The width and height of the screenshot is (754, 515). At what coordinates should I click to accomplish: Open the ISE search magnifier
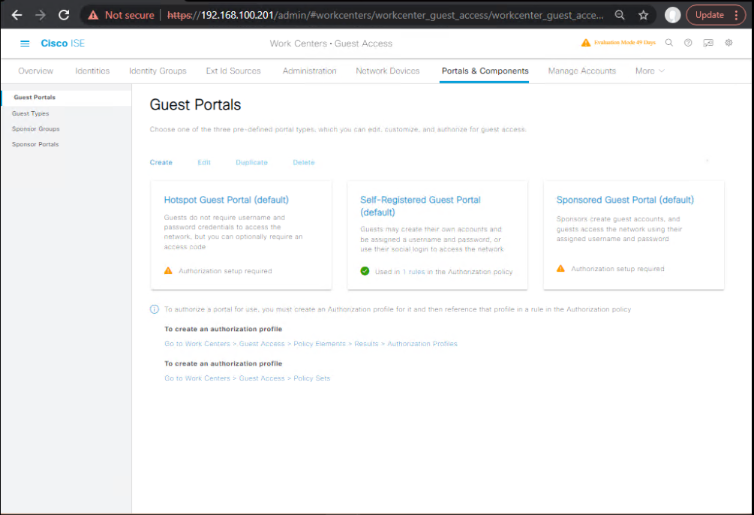coord(669,42)
